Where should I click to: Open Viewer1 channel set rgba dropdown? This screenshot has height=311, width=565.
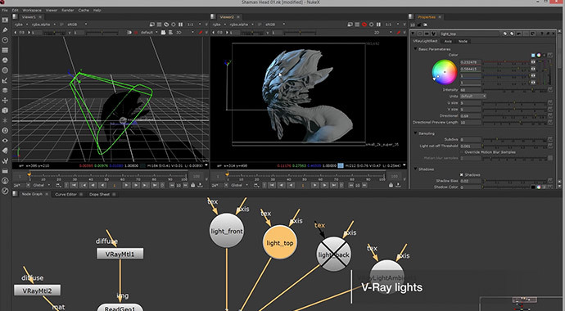20,25
